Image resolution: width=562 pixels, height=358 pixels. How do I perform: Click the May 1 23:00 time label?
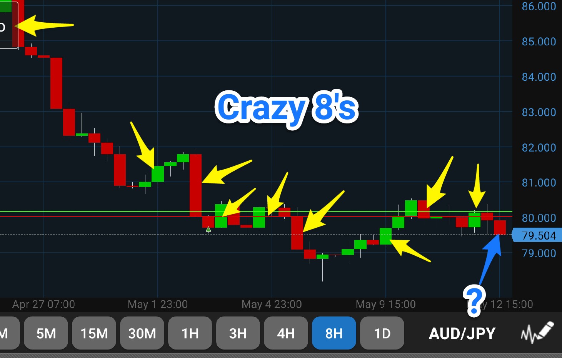click(x=158, y=305)
